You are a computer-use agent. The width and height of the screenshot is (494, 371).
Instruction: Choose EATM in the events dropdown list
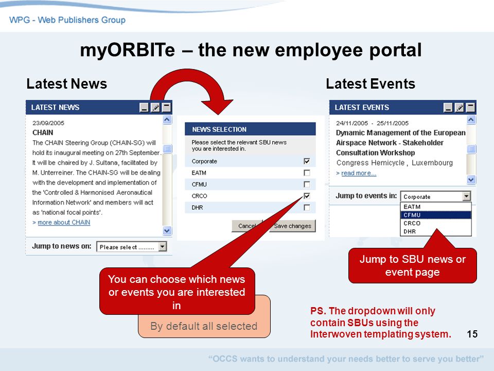436,207
